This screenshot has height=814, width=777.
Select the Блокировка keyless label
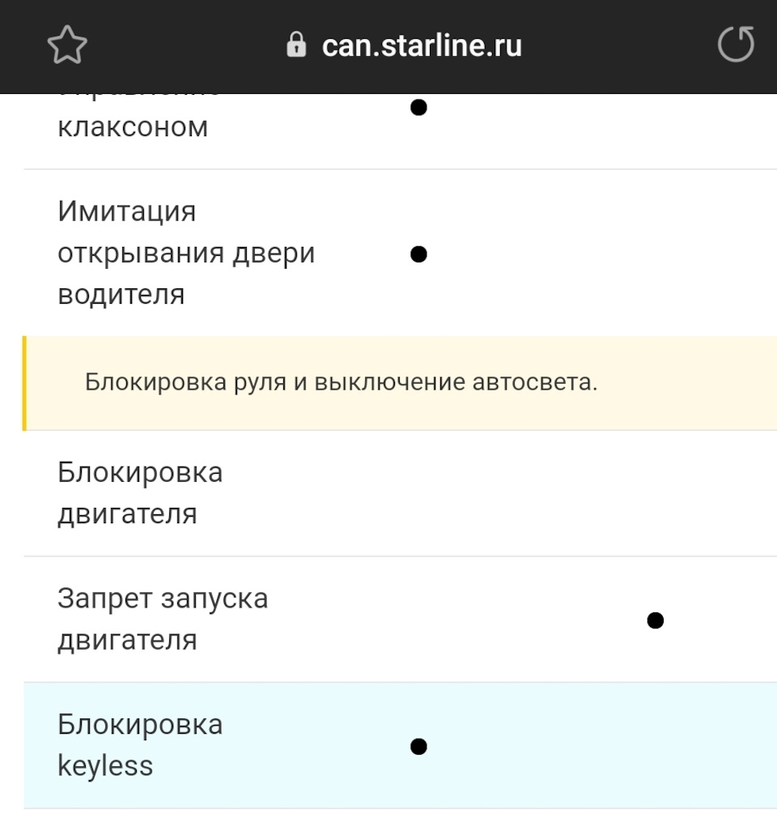140,745
